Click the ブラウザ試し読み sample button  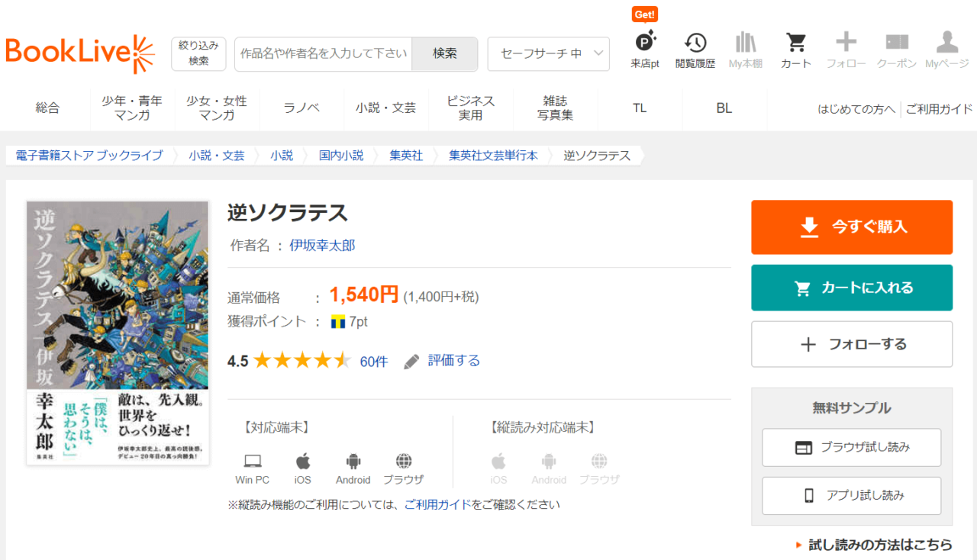click(852, 448)
